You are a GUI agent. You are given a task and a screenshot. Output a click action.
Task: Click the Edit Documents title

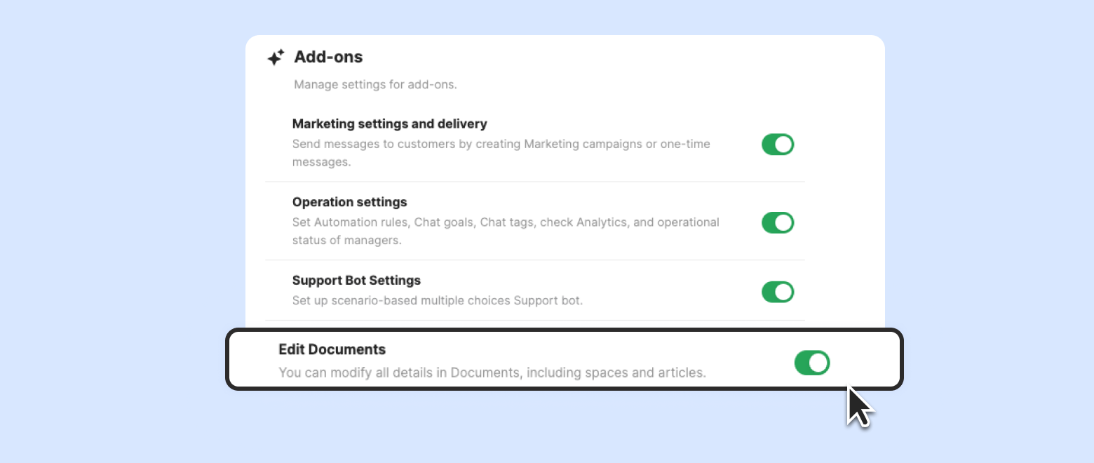[332, 349]
